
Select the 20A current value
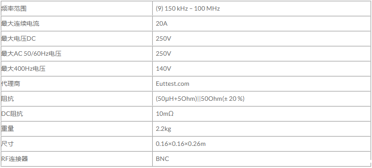click(x=162, y=24)
